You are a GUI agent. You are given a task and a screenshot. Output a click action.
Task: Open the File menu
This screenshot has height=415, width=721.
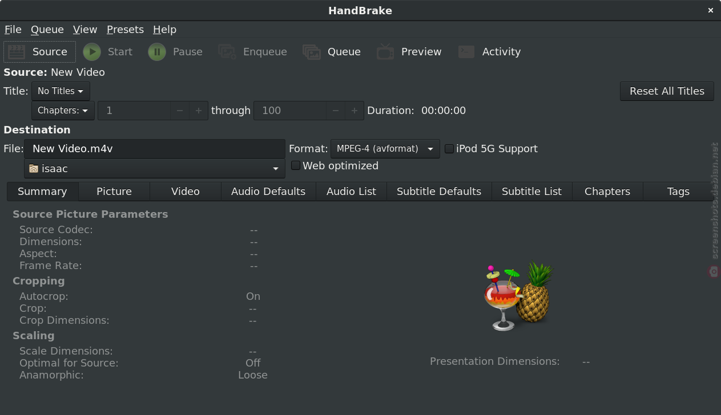point(13,30)
